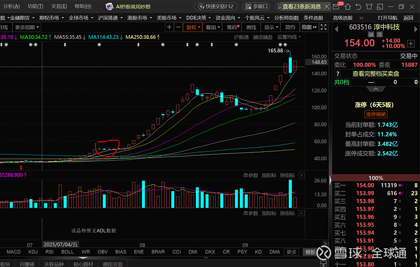Go to the home page icon
The width and height of the screenshot is (420, 267).
point(348,7)
